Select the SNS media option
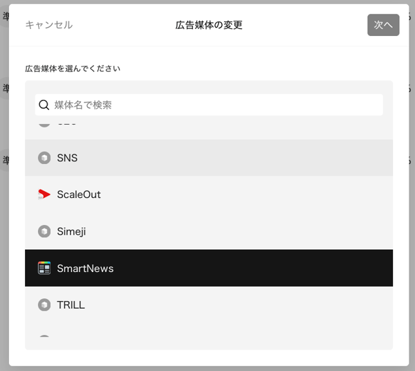This screenshot has width=415, height=371. 209,158
